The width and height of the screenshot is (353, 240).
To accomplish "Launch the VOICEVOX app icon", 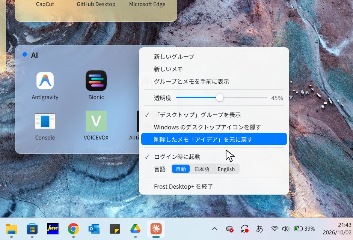I will coord(96,121).
